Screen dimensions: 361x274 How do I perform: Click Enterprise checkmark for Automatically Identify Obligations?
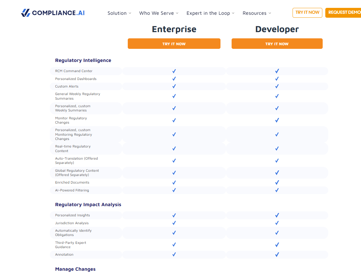pos(174,233)
